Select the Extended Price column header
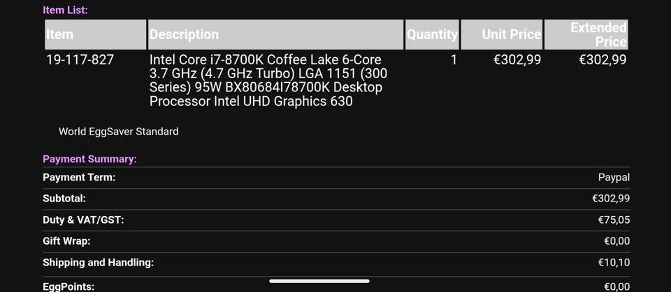Screen dimensions: 671x292 click(598, 34)
